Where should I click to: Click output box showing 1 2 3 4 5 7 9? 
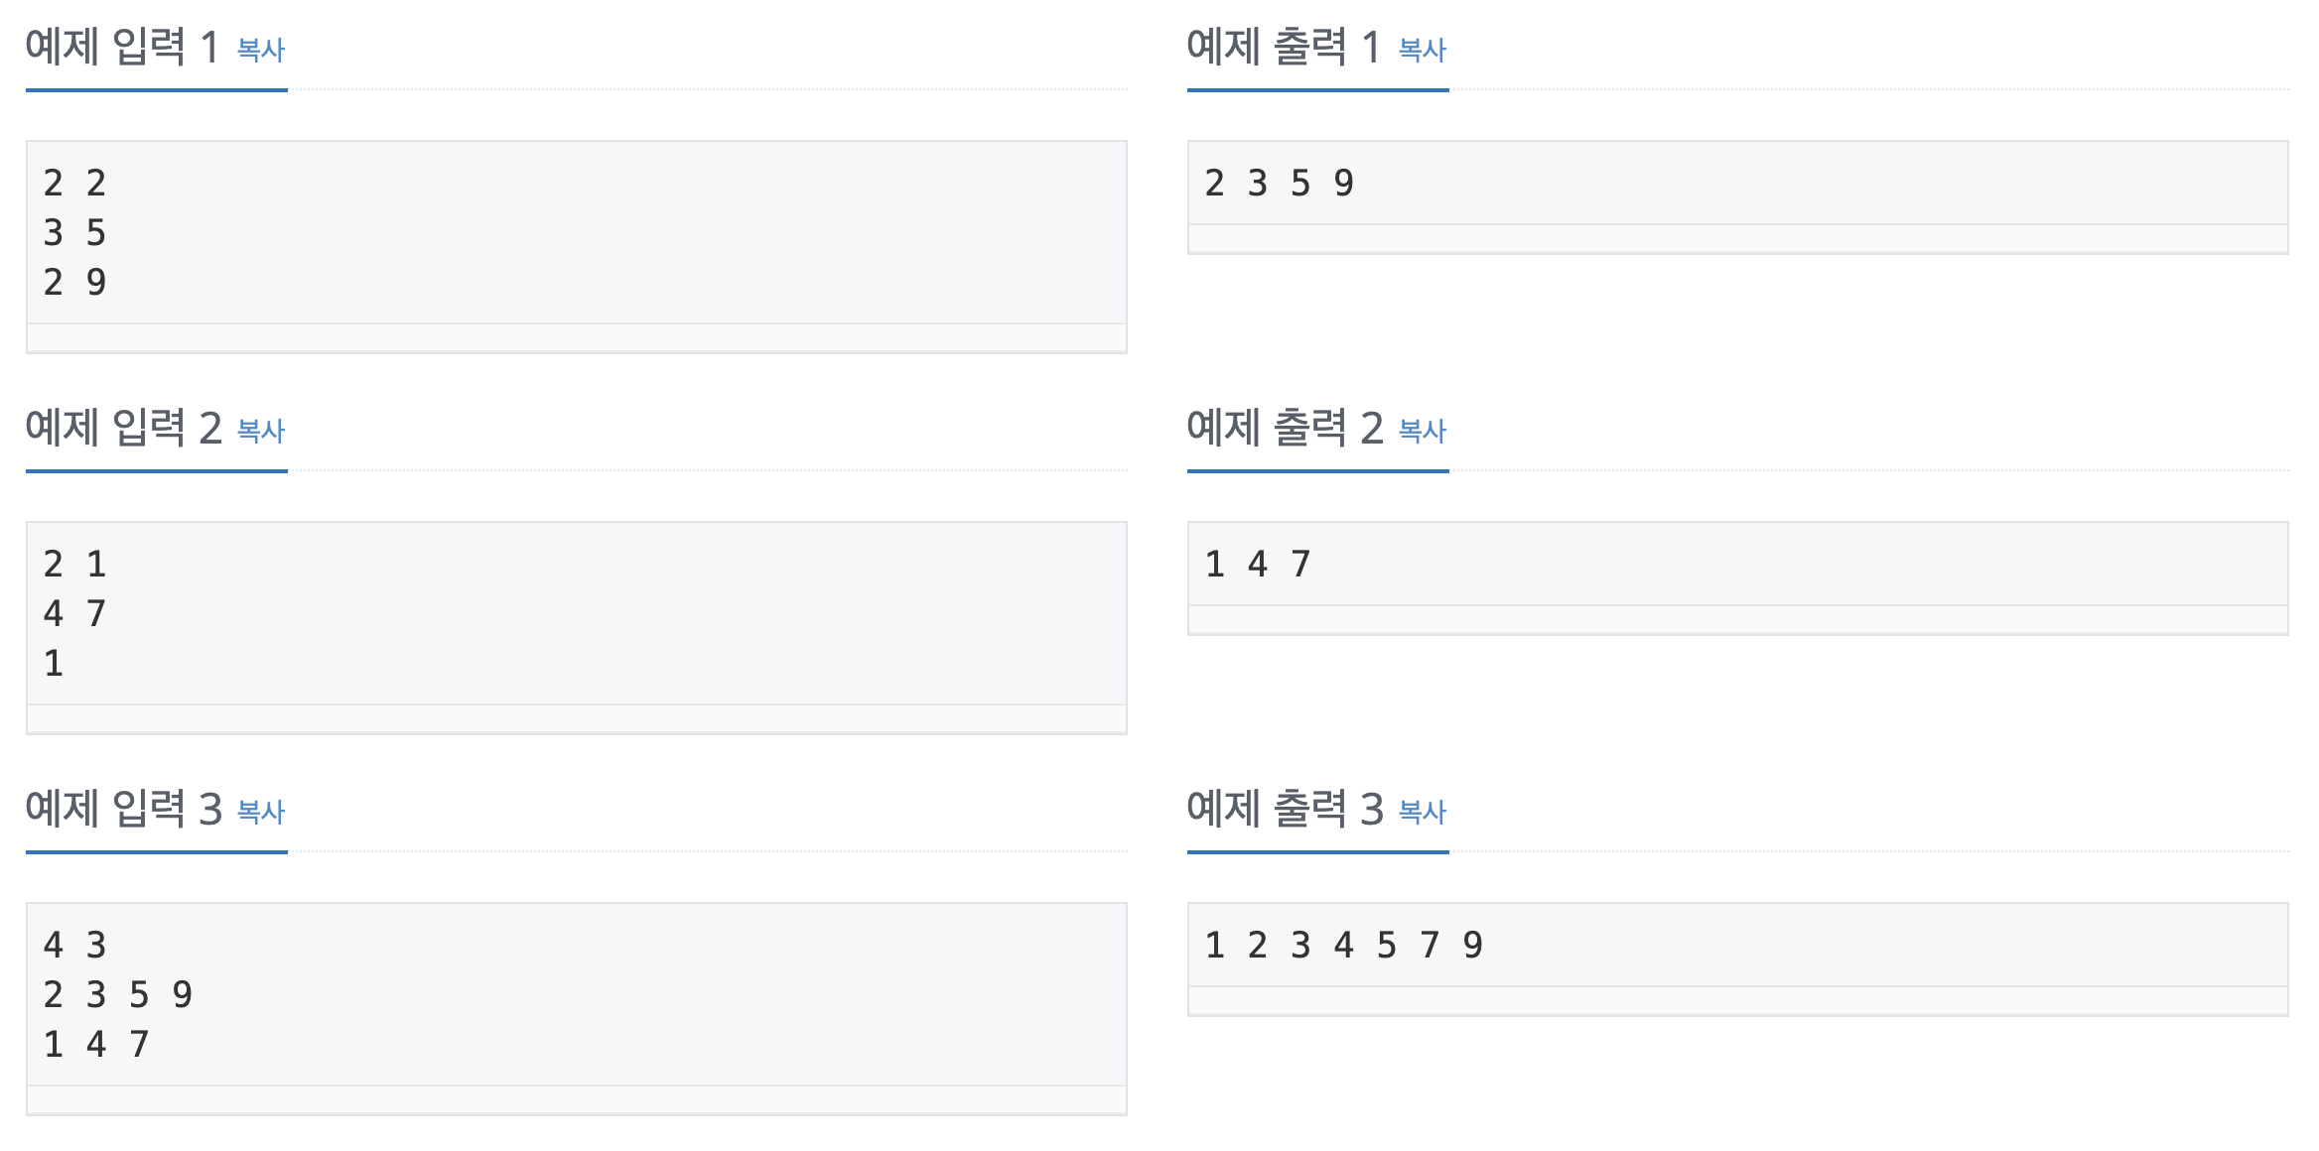[x=1738, y=959]
